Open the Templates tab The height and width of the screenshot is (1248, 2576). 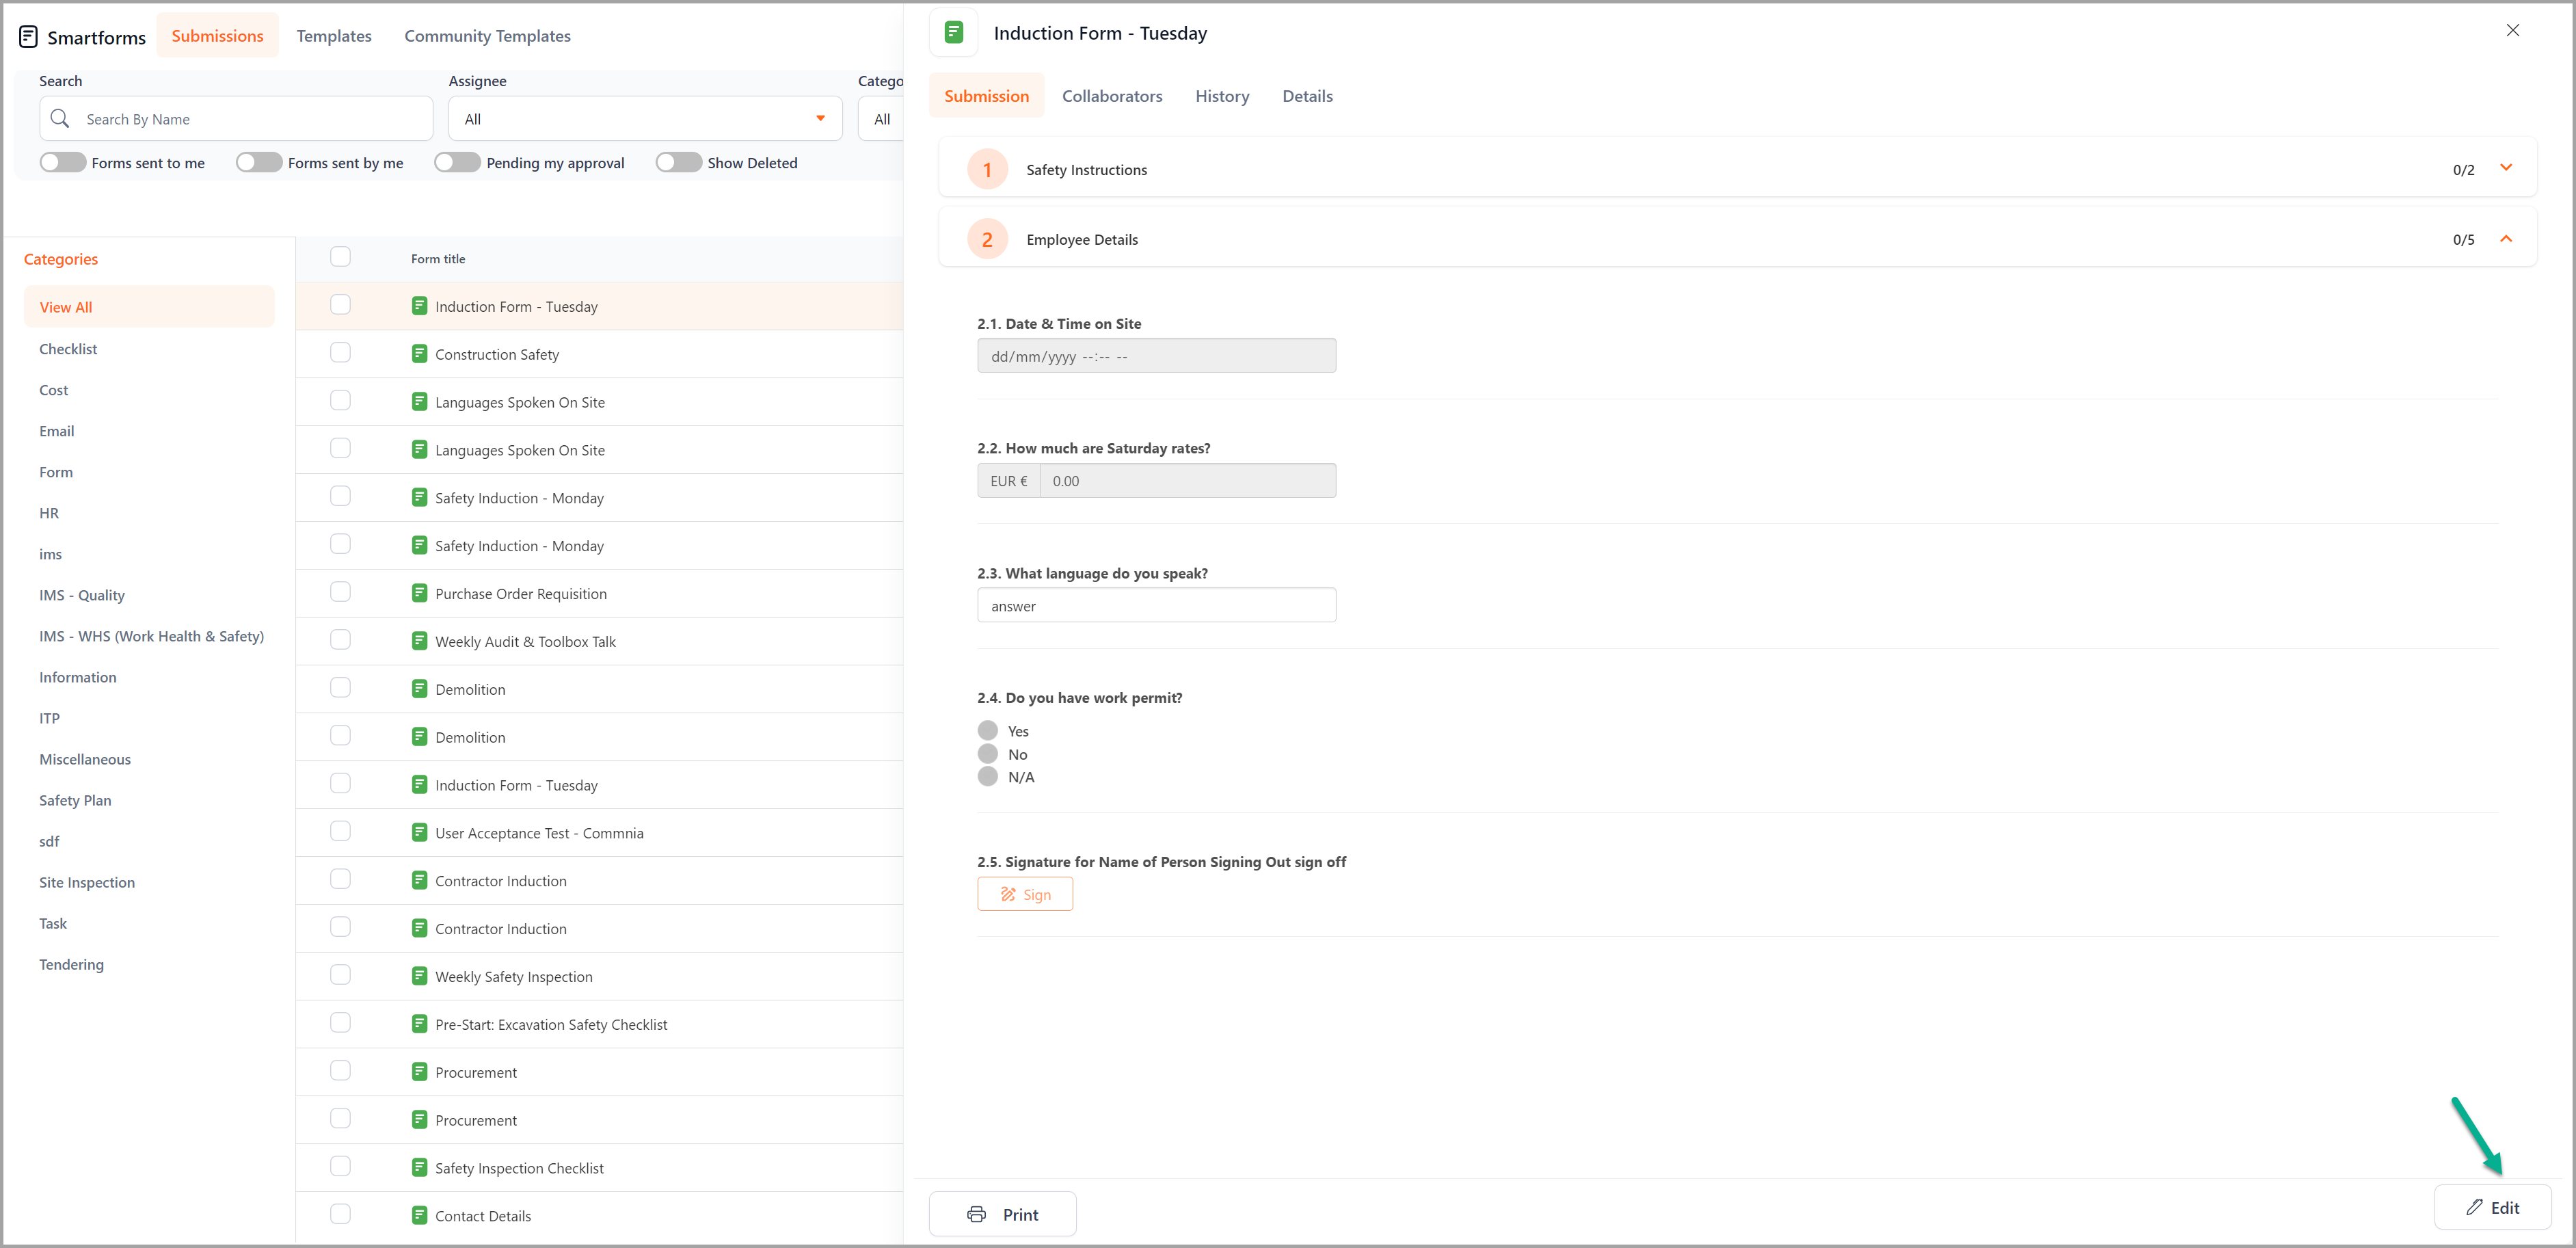coord(334,36)
